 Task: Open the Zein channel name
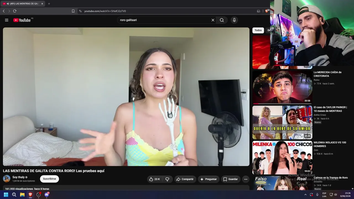click(316, 150)
